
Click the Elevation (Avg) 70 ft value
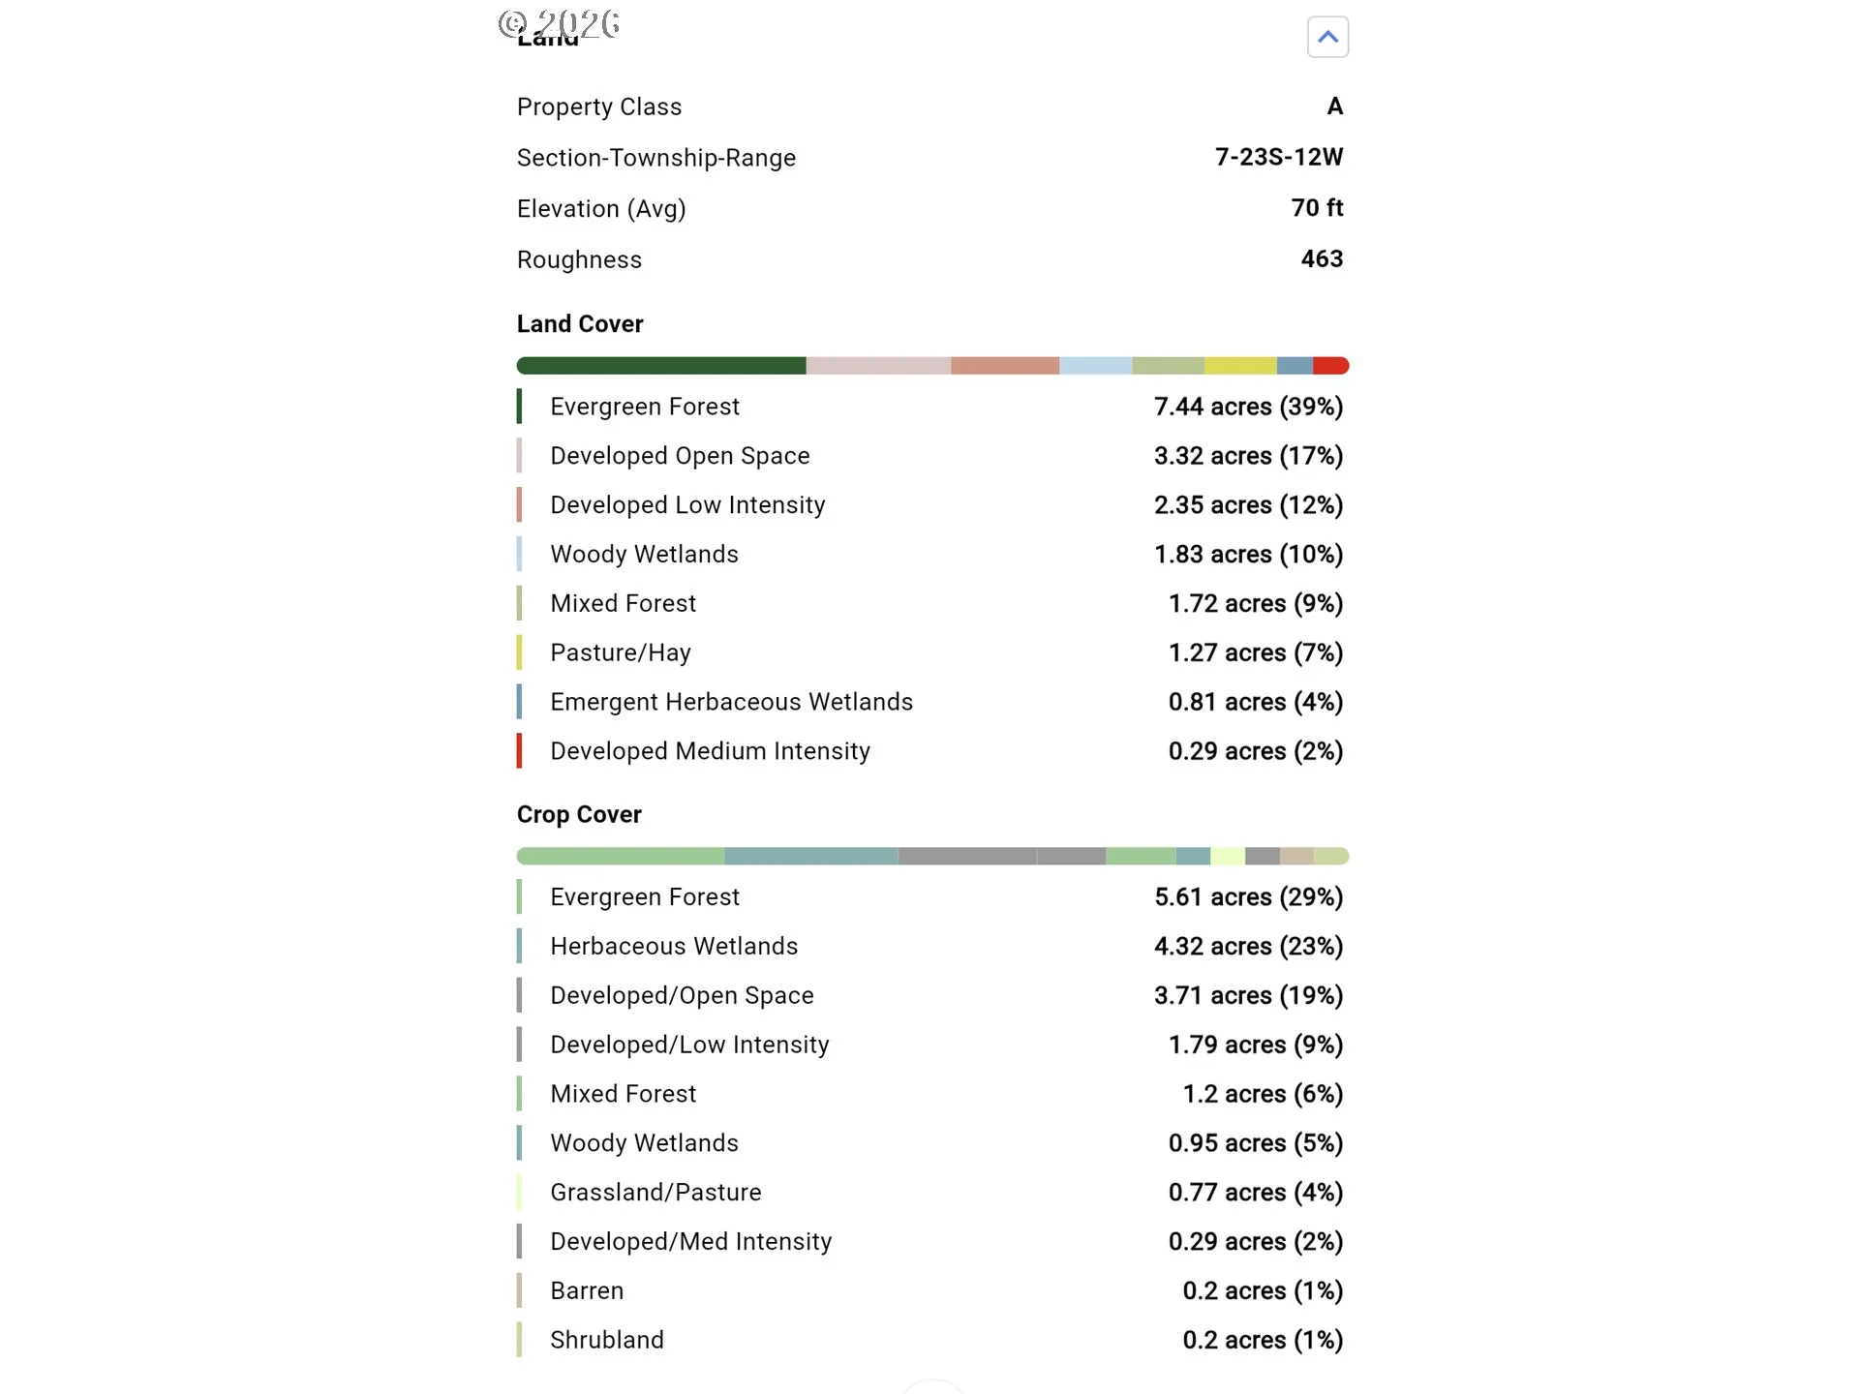[1317, 208]
